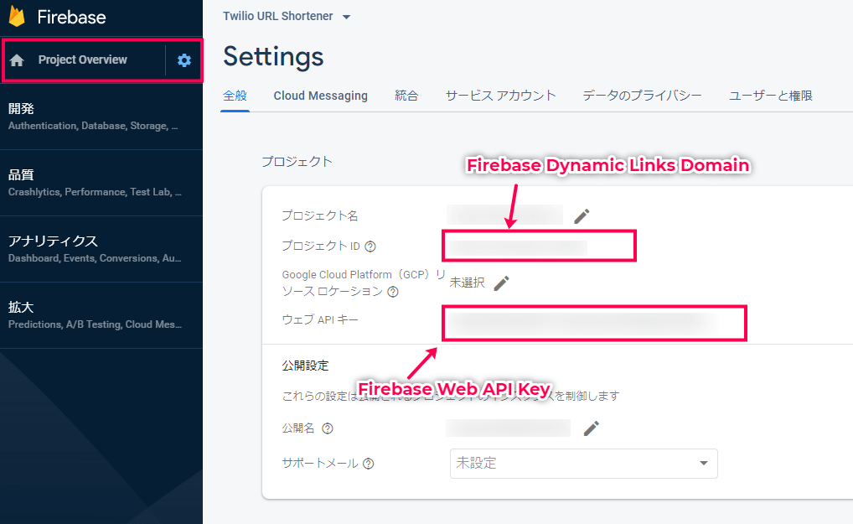This screenshot has width=853, height=524.
Task: Click the Project Overview home icon
Action: 17,60
